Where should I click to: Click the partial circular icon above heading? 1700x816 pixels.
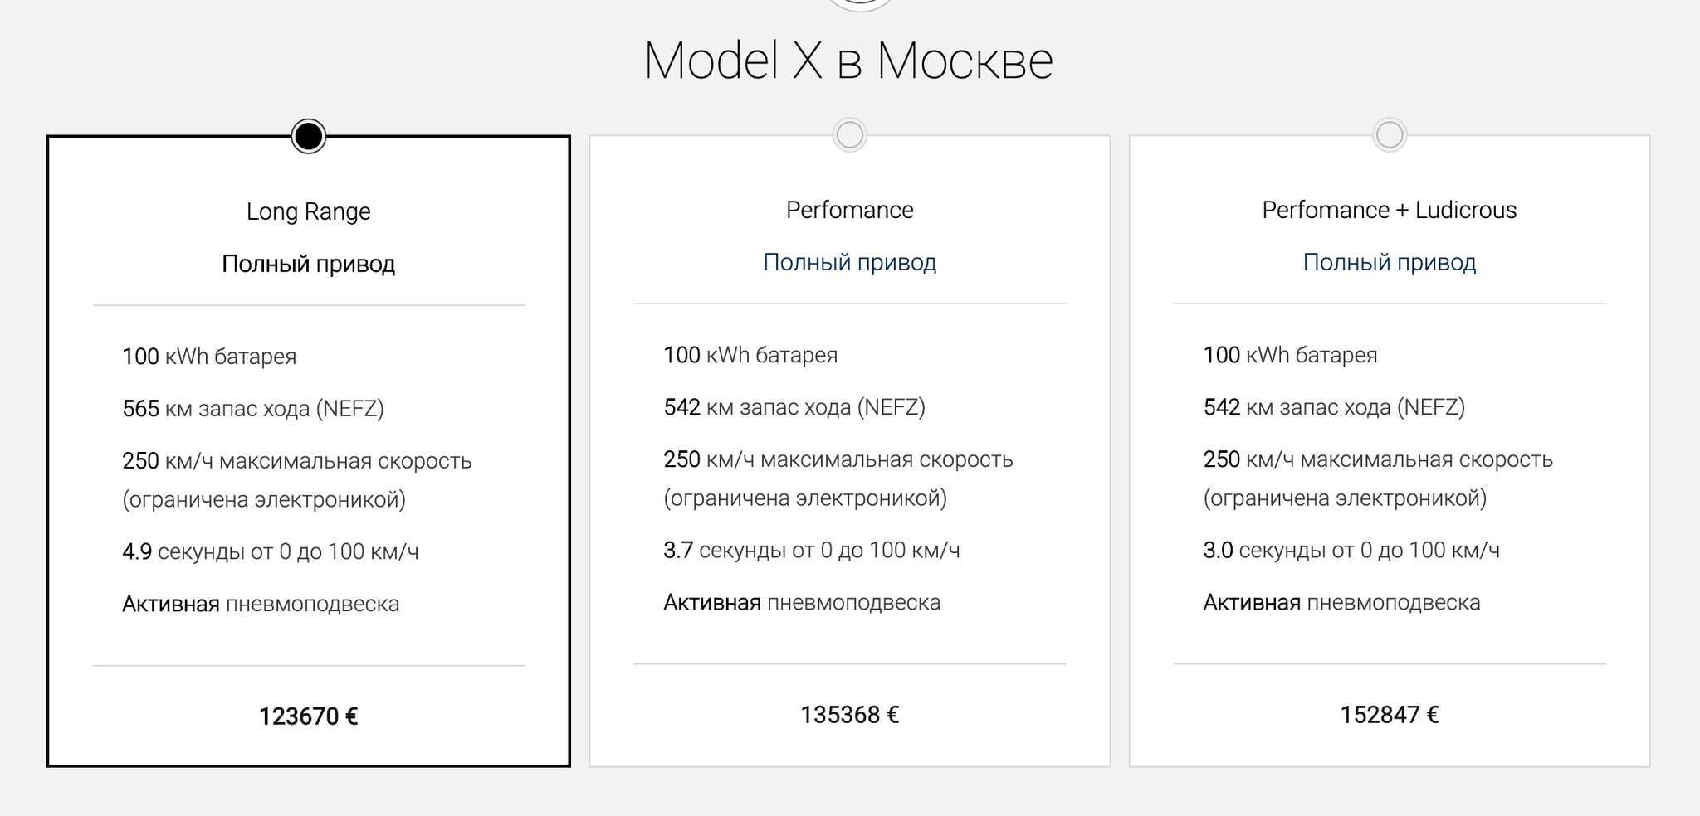860,5
